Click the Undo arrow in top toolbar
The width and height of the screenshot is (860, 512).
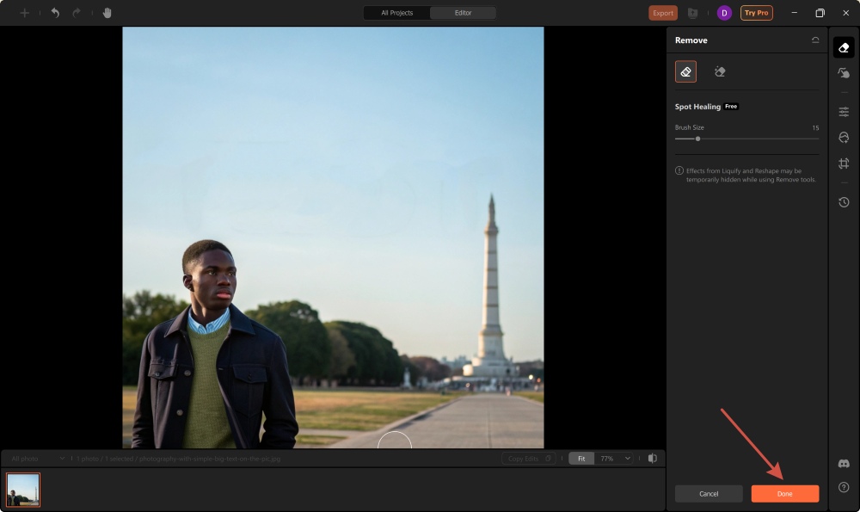(x=53, y=13)
